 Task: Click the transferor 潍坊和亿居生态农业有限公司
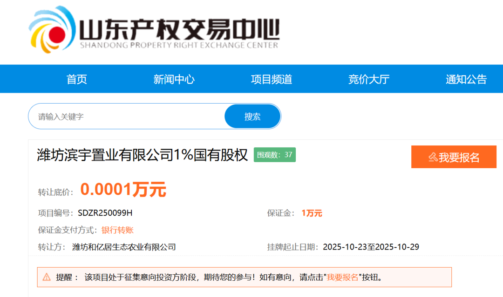point(124,247)
